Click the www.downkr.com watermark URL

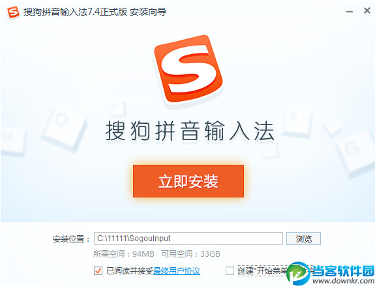(342, 281)
